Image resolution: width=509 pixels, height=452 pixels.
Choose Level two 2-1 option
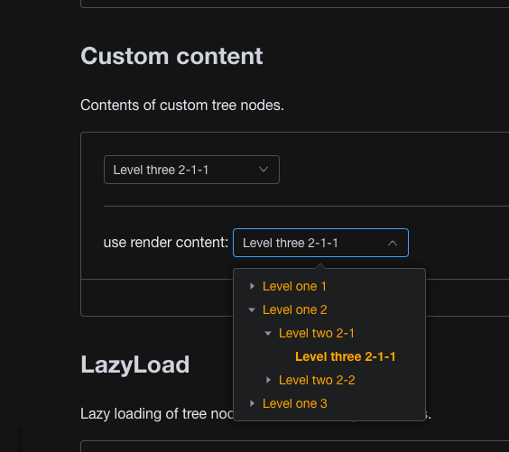pyautogui.click(x=317, y=333)
